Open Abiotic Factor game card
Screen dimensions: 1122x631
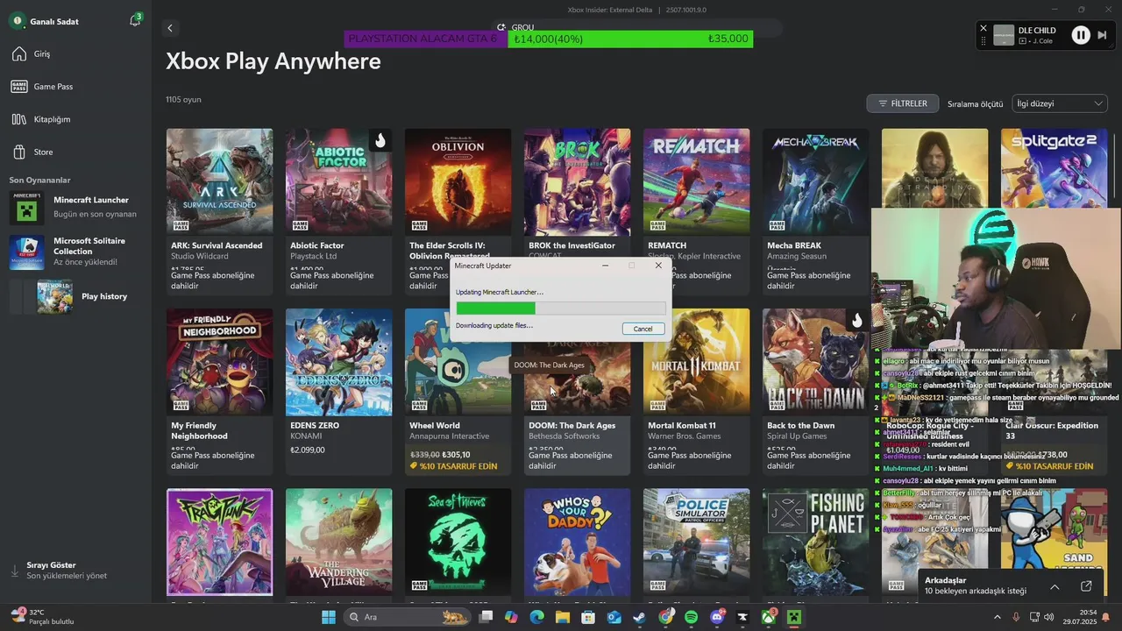[338, 212]
